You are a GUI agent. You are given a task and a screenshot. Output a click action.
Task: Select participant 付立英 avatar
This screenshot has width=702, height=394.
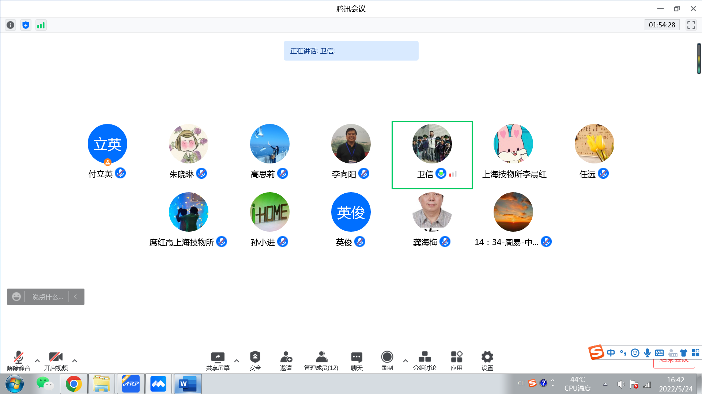click(107, 144)
